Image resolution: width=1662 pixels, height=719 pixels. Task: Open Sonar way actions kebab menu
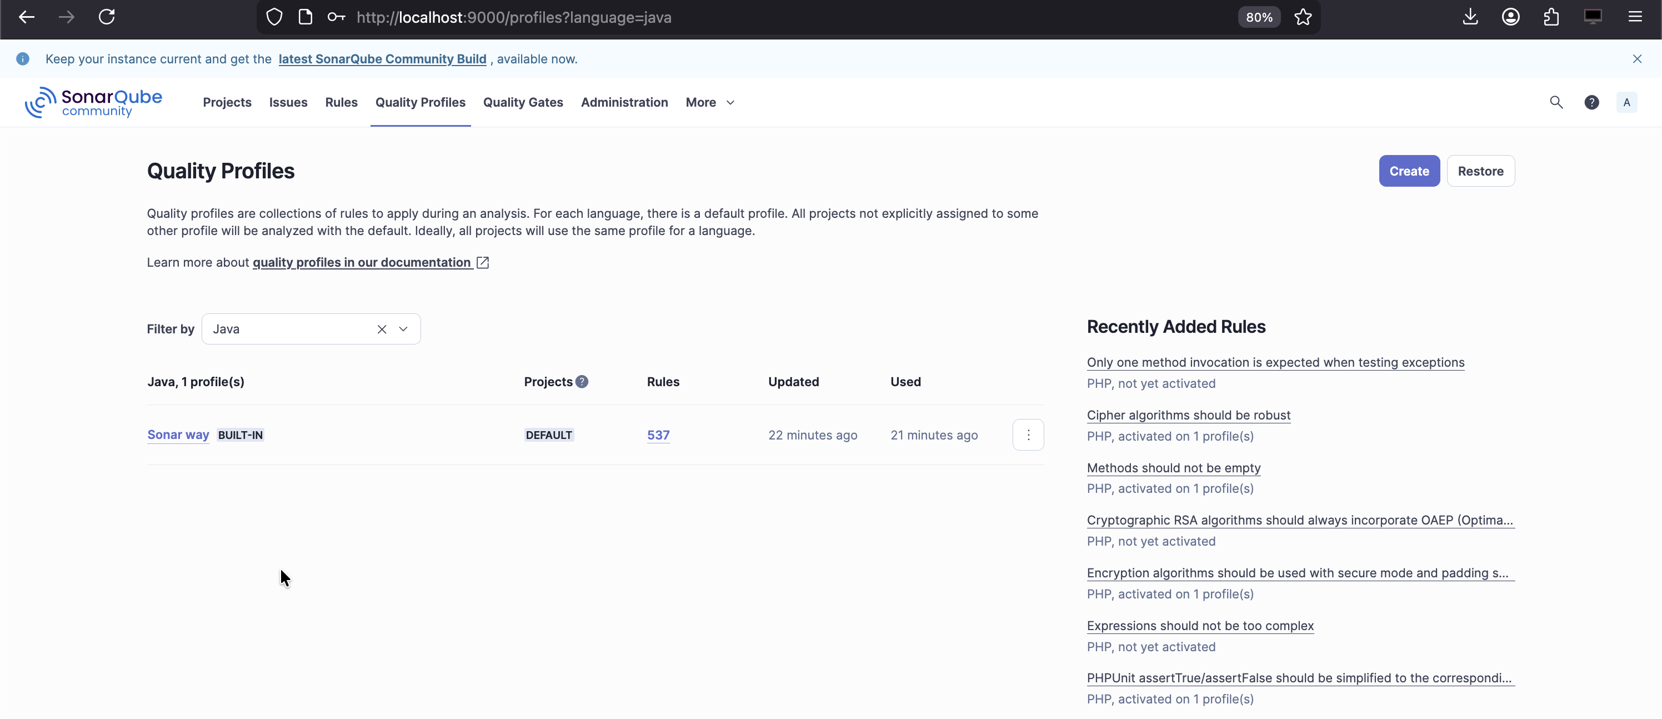tap(1028, 435)
